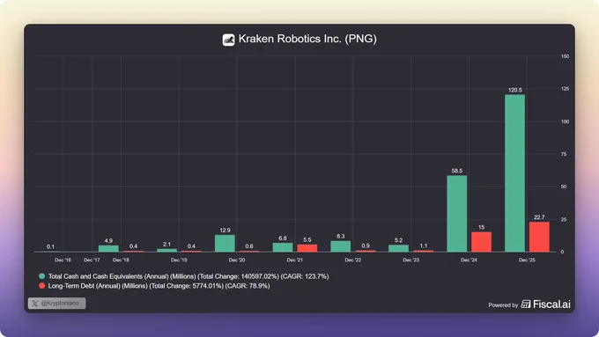Click the Dec '17 axis label
The height and width of the screenshot is (337, 599).
[92, 260]
